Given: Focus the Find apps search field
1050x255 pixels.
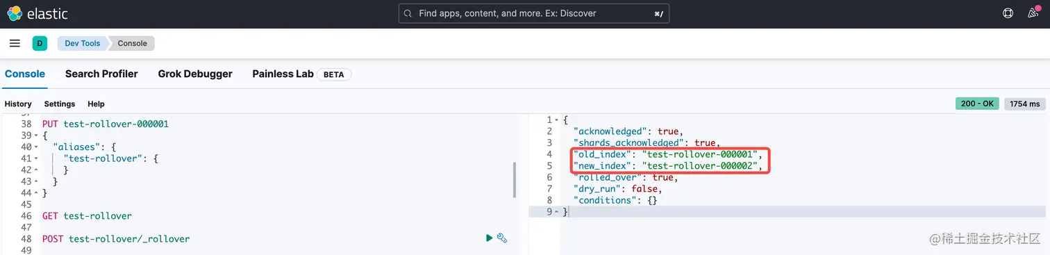Looking at the screenshot, I should click(x=533, y=13).
